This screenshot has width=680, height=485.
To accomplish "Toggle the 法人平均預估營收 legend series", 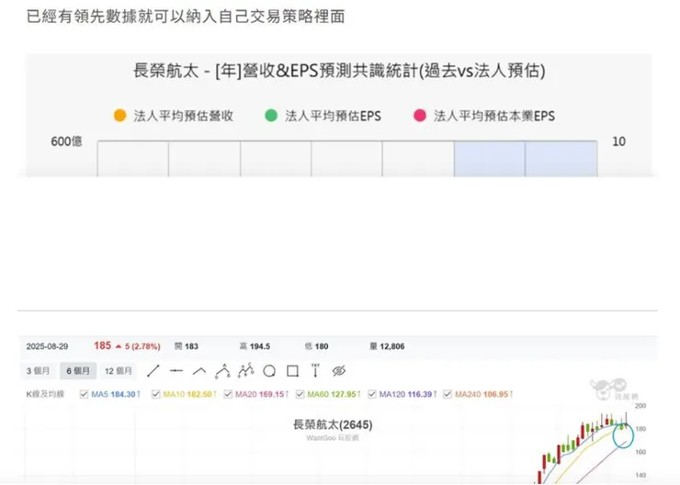I will point(174,116).
